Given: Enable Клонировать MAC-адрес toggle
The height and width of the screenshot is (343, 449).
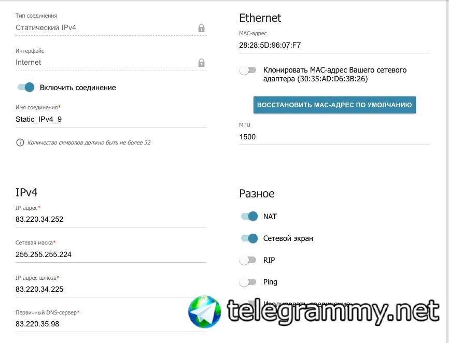Looking at the screenshot, I should pyautogui.click(x=248, y=70).
